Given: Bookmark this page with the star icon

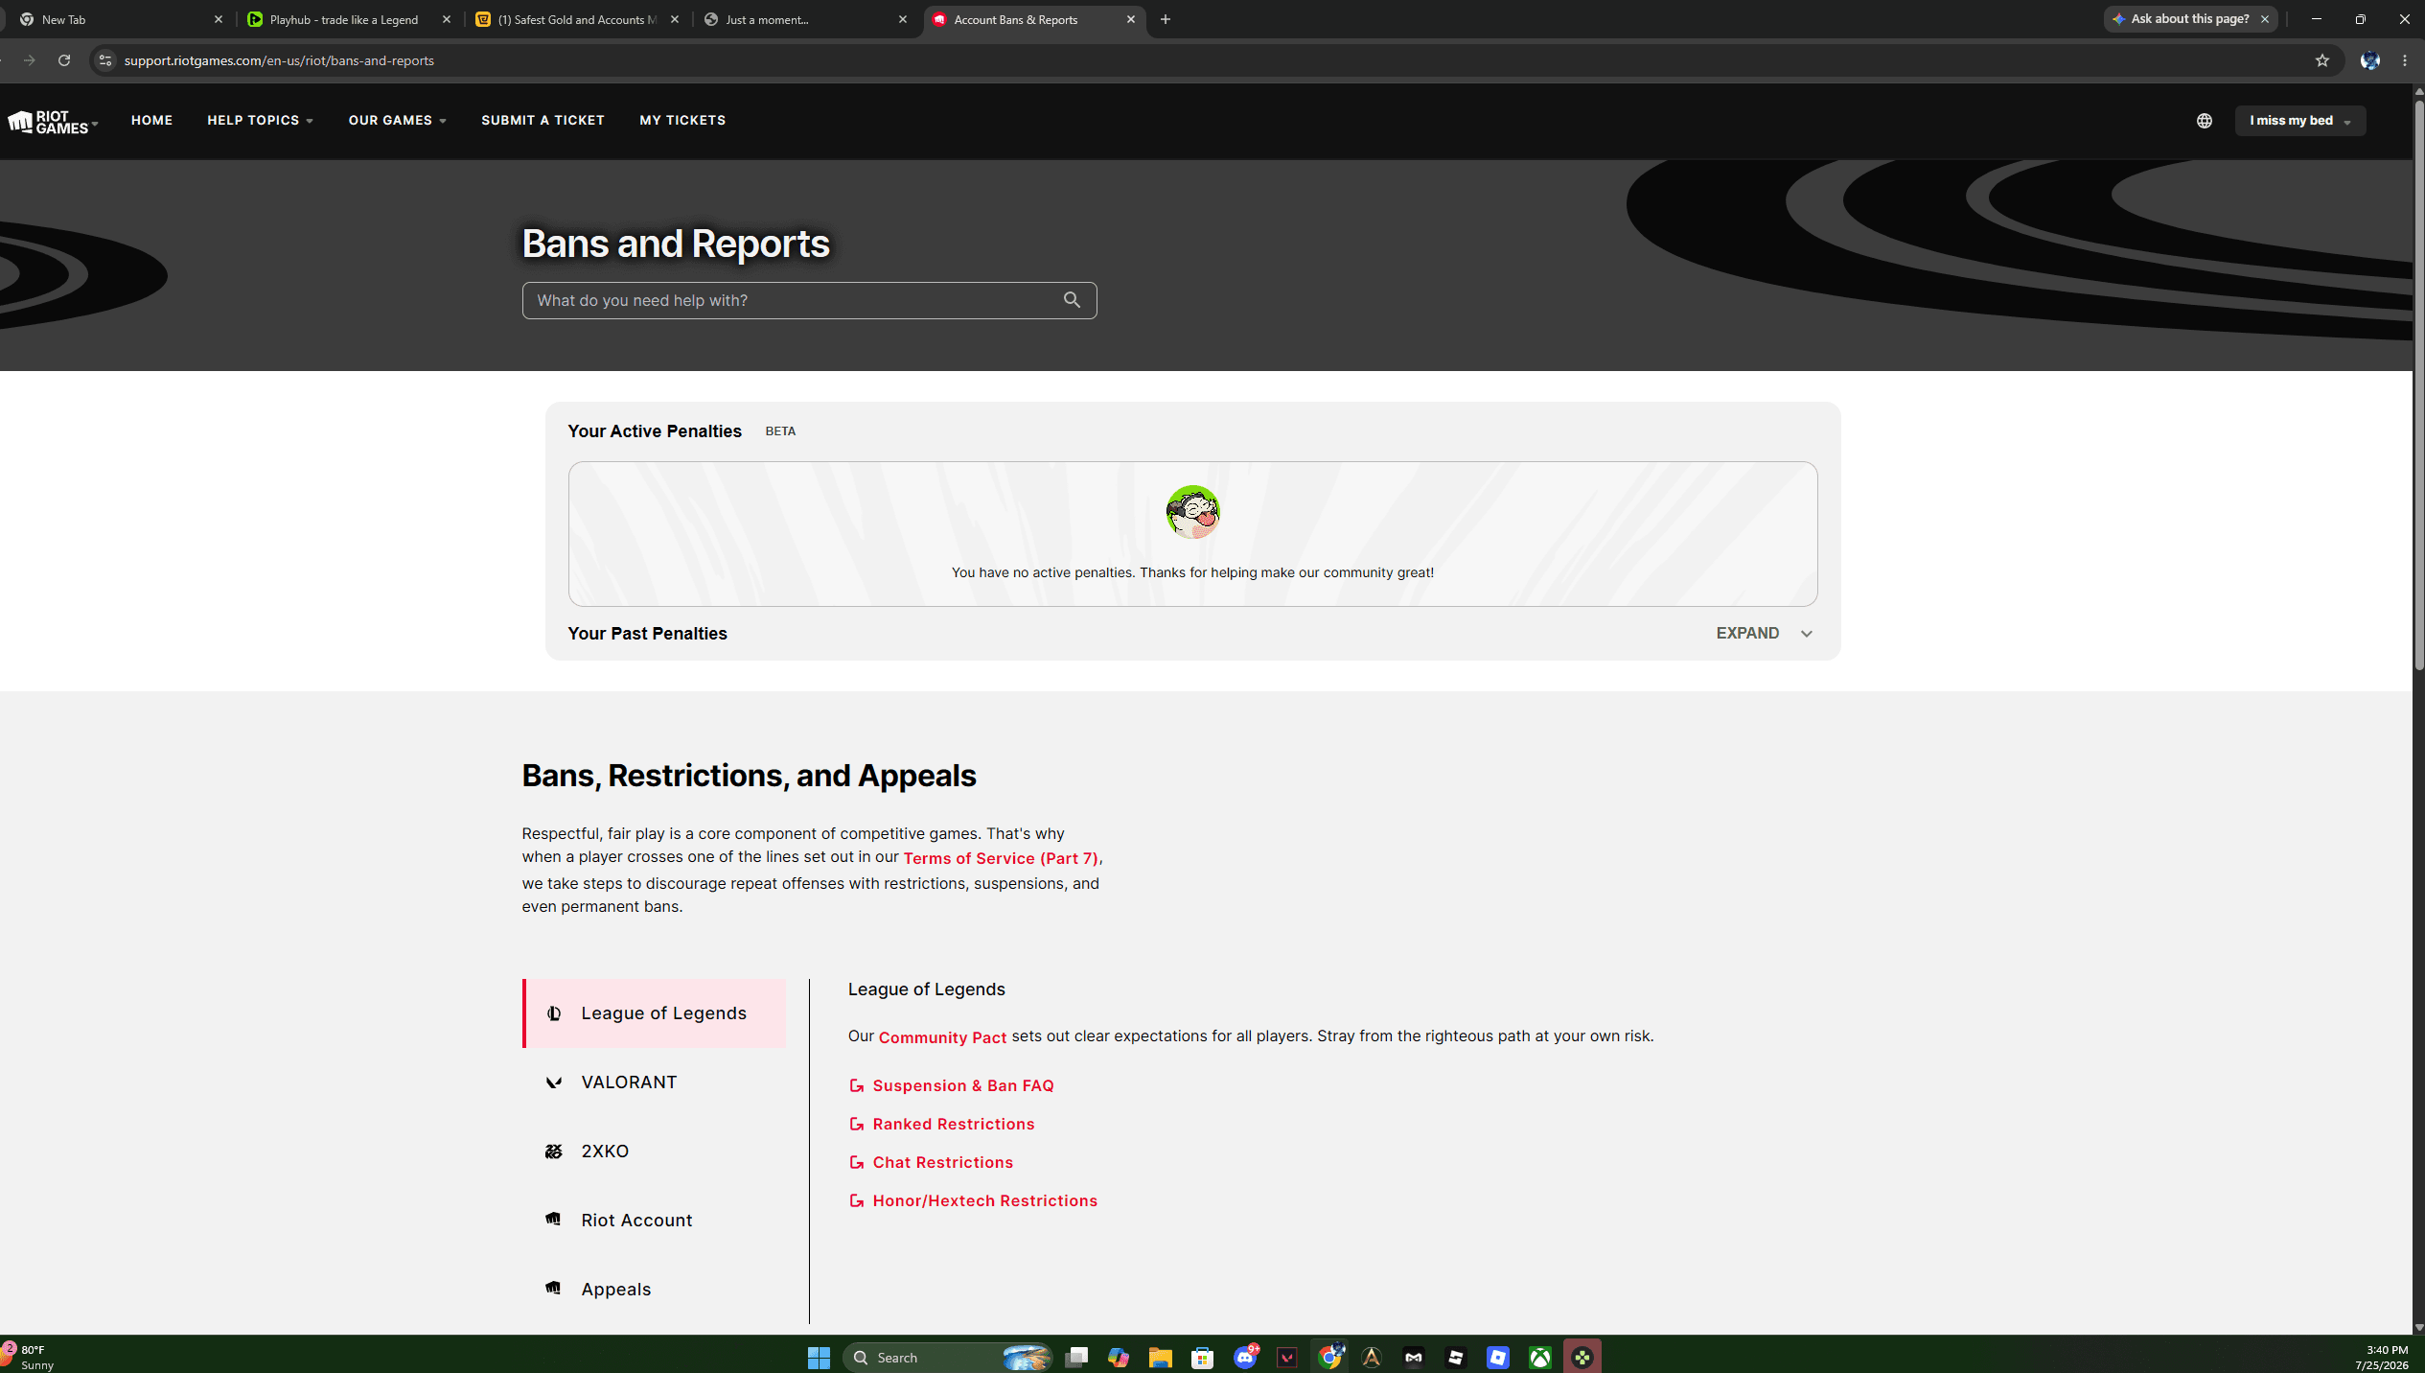Looking at the screenshot, I should (x=2321, y=60).
